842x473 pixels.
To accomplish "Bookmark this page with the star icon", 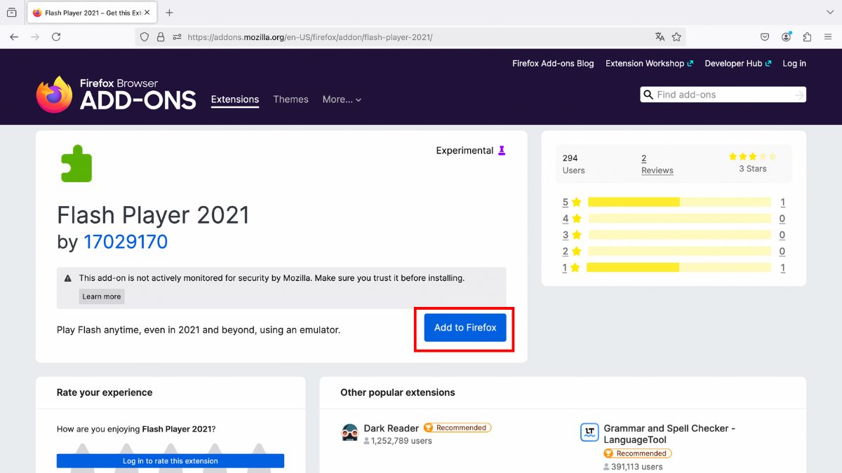I will coord(676,37).
